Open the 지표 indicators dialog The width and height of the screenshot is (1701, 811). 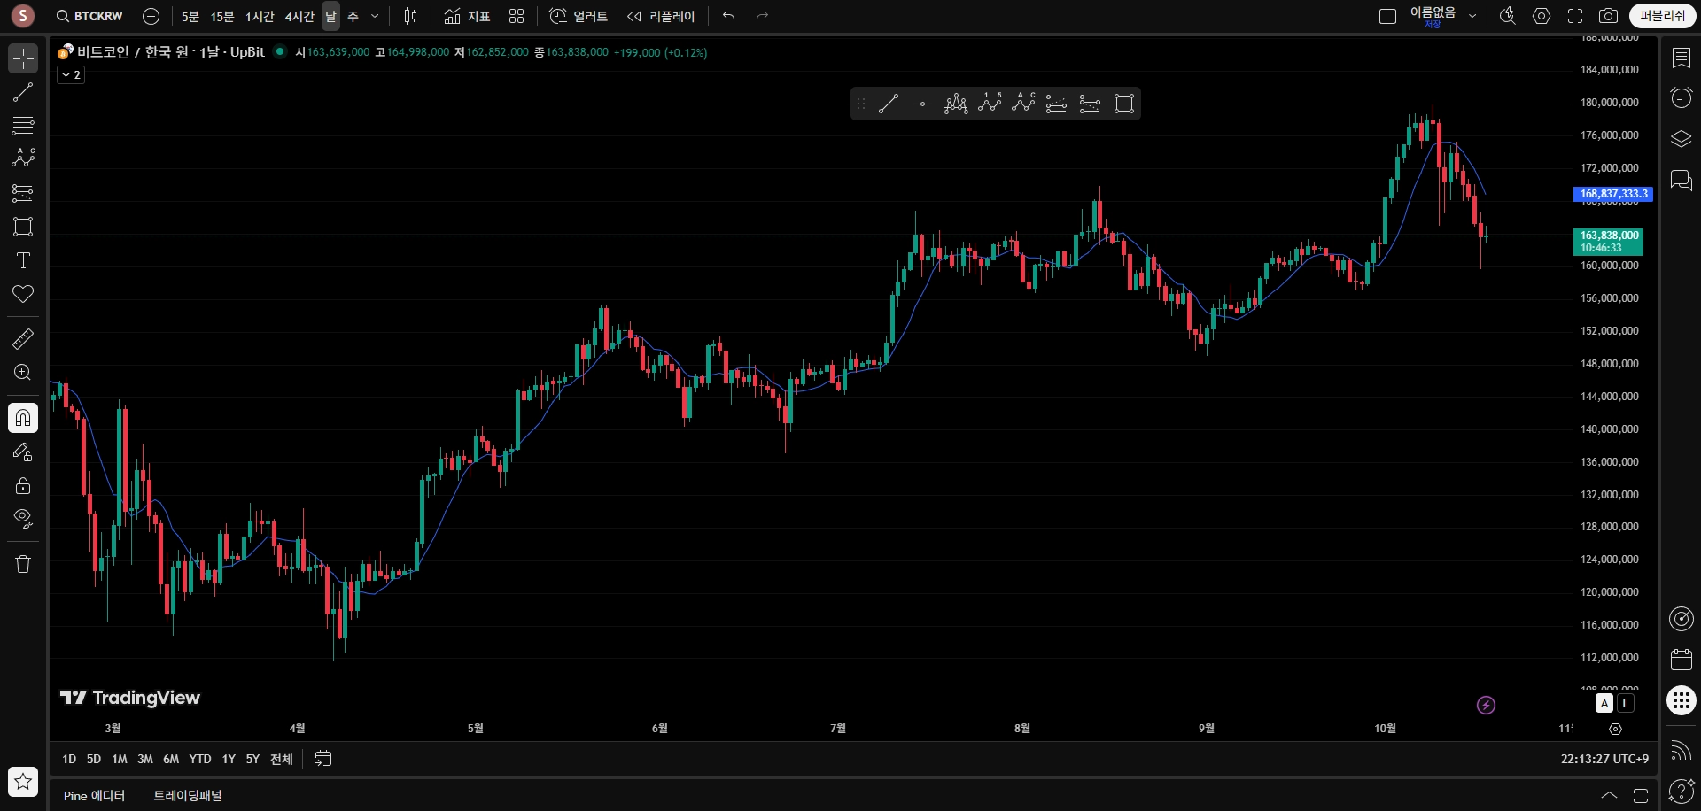(467, 16)
